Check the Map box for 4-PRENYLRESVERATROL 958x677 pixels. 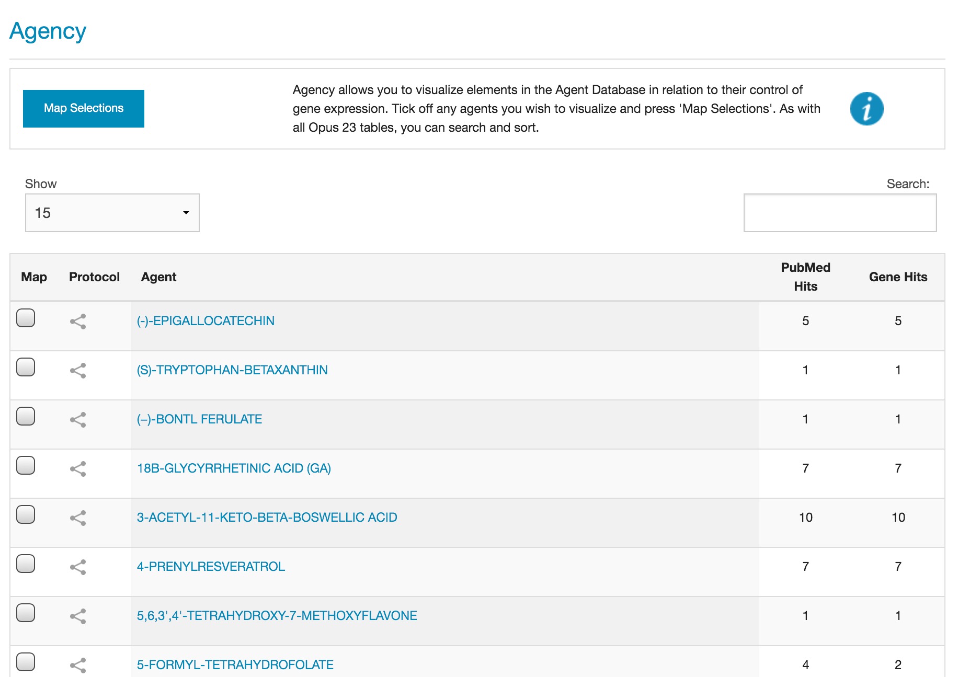(x=26, y=563)
